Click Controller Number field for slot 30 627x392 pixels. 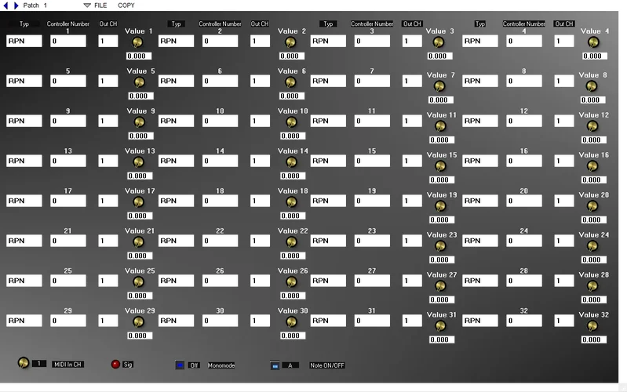[220, 321]
